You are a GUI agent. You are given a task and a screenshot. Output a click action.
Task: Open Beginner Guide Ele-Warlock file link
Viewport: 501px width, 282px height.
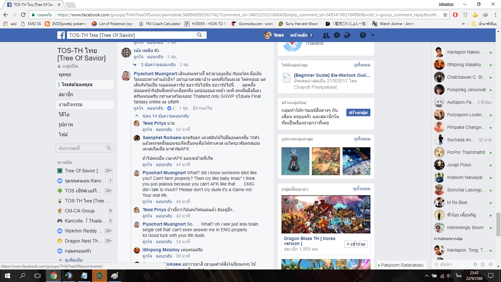click(332, 75)
